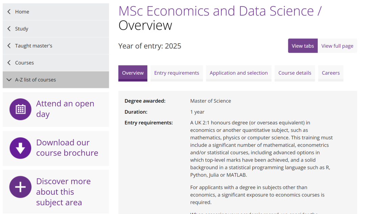Open Download our course brochure link

(67, 148)
